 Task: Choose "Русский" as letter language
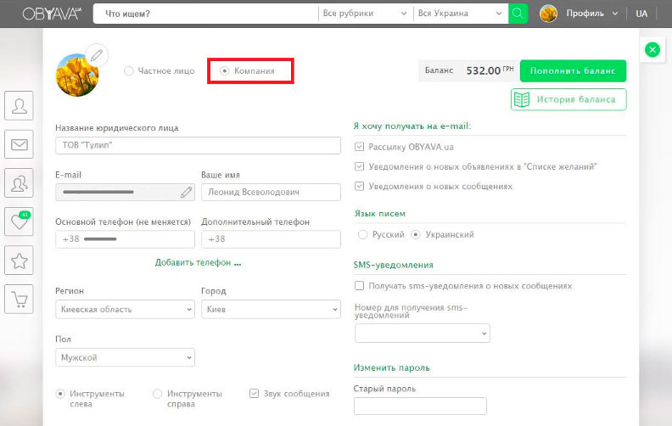pyautogui.click(x=363, y=234)
